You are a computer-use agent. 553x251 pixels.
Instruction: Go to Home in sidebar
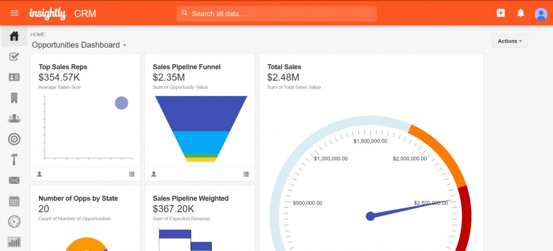14,36
